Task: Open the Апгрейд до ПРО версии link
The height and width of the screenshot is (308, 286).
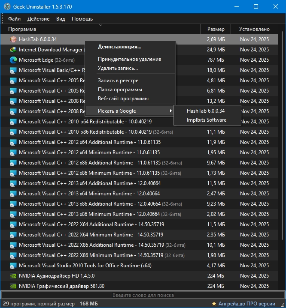Action: [246, 304]
